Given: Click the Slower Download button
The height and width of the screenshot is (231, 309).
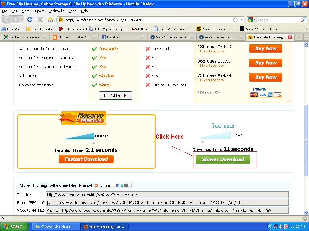Looking at the screenshot, I should [224, 159].
